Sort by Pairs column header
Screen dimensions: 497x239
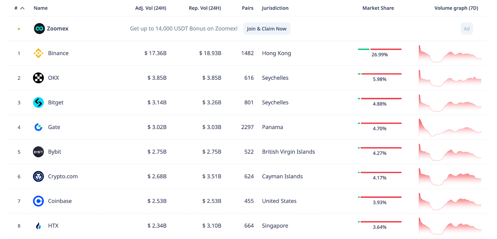tap(248, 8)
